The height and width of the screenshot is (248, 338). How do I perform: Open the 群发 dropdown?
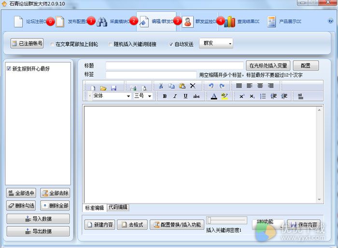click(x=216, y=43)
